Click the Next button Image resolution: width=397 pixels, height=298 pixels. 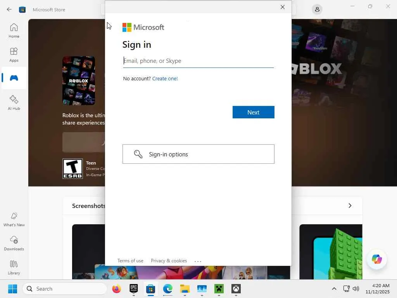[x=253, y=112]
